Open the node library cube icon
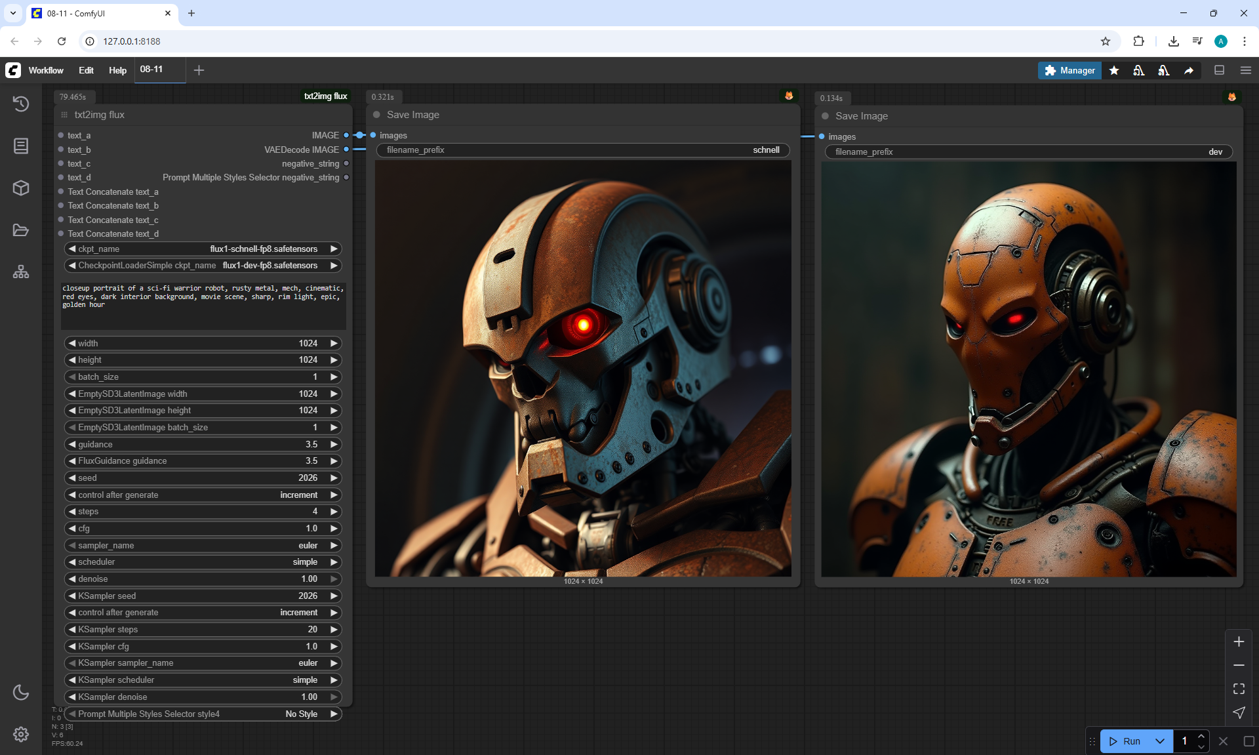 point(21,188)
